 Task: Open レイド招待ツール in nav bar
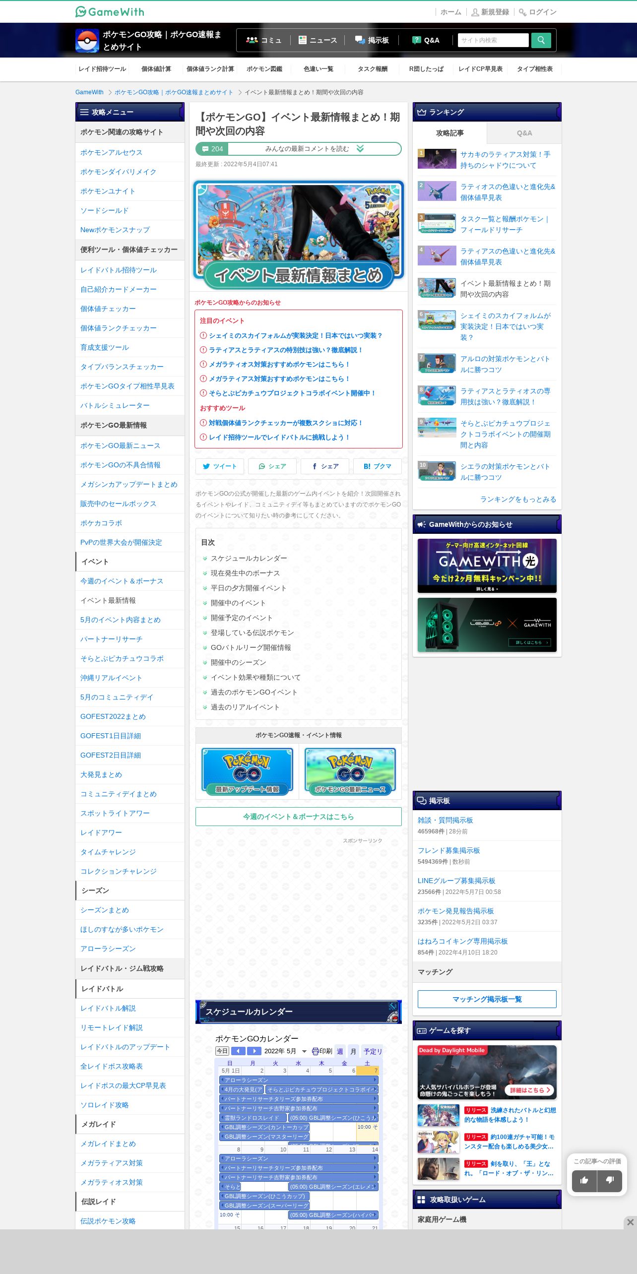(102, 69)
